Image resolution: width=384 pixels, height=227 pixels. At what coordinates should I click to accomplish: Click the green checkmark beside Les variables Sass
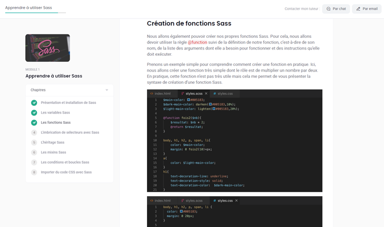[34, 112]
